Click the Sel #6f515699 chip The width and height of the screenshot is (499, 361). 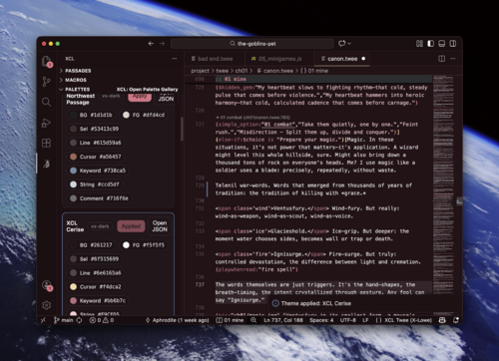point(95,259)
